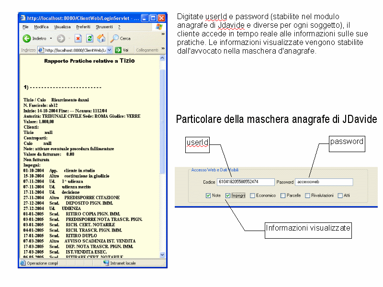Open the Preferiti menu
Viewport: 383px width, 287px height.
click(x=83, y=27)
